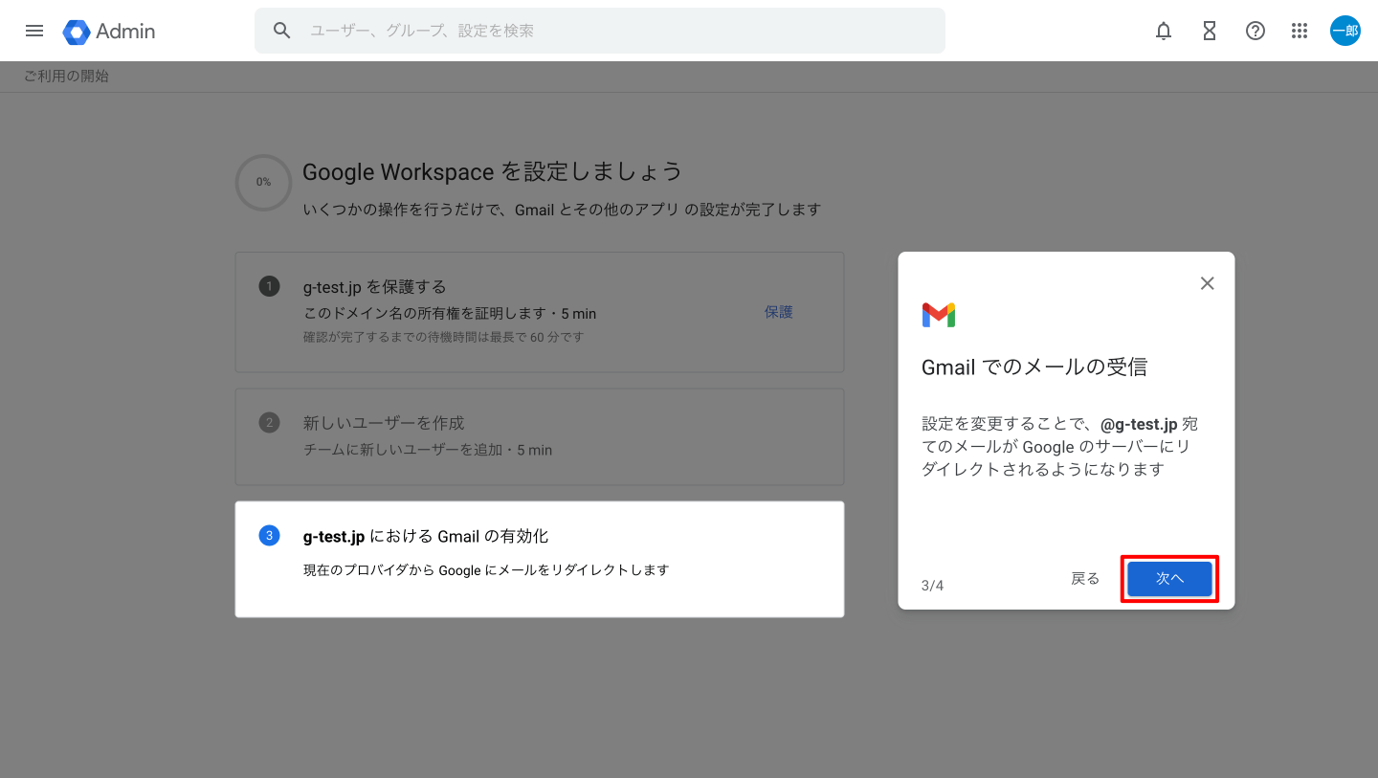Click the text チームに新しいユーザーを追加・5 min
The width and height of the screenshot is (1378, 778).
(428, 450)
